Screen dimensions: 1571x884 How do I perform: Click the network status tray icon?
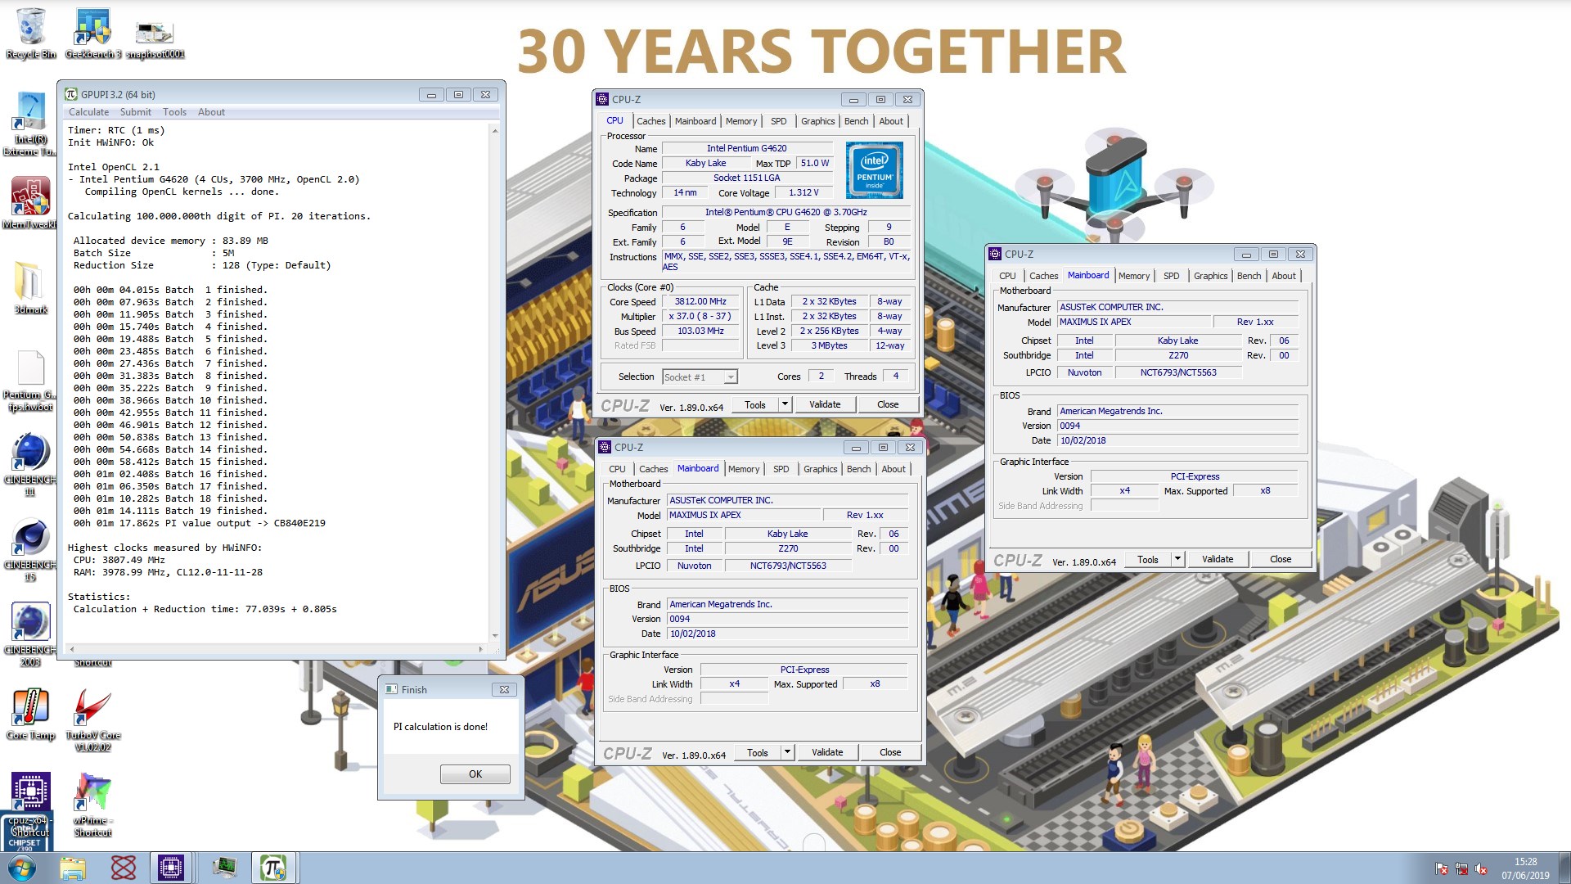point(1461,869)
